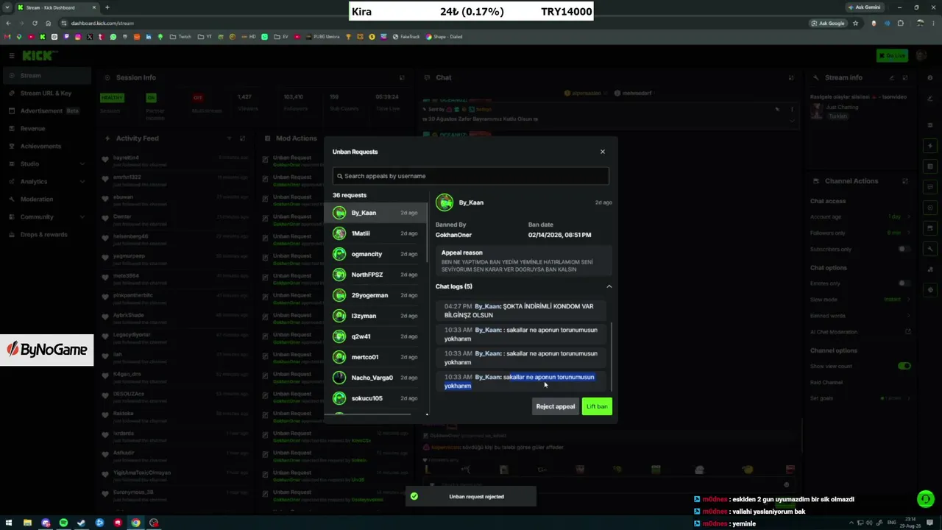Open Banned words setting chevron
This screenshot has width=942, height=530.
click(908, 316)
